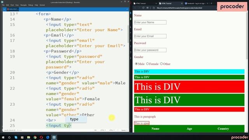Click the 'Name' table header cell
The height and width of the screenshot is (140, 249).
(155, 129)
